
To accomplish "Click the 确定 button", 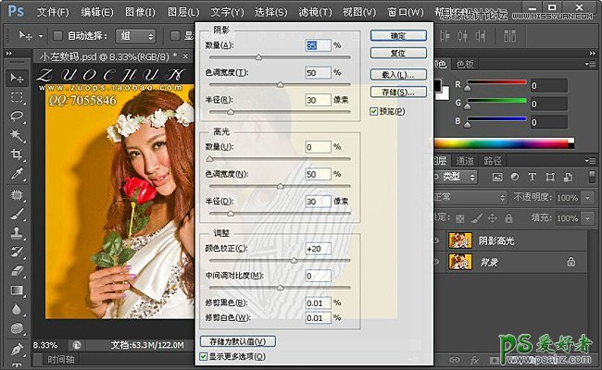I will coord(398,34).
